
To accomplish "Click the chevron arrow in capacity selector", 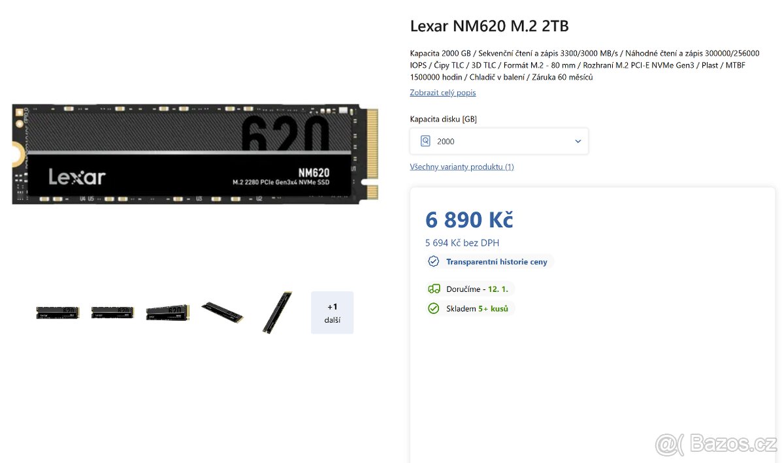I will (578, 141).
